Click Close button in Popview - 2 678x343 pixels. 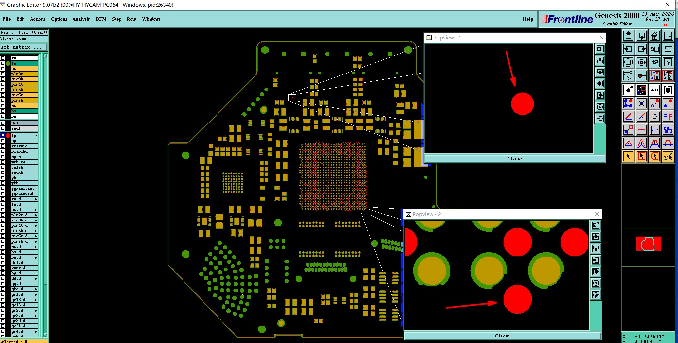click(502, 336)
